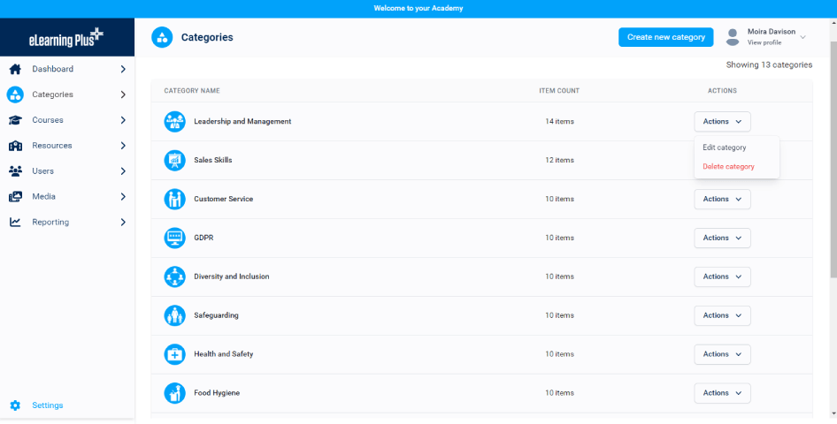This screenshot has width=837, height=424.
Task: Click the Sales Skills category icon
Action: click(x=174, y=160)
